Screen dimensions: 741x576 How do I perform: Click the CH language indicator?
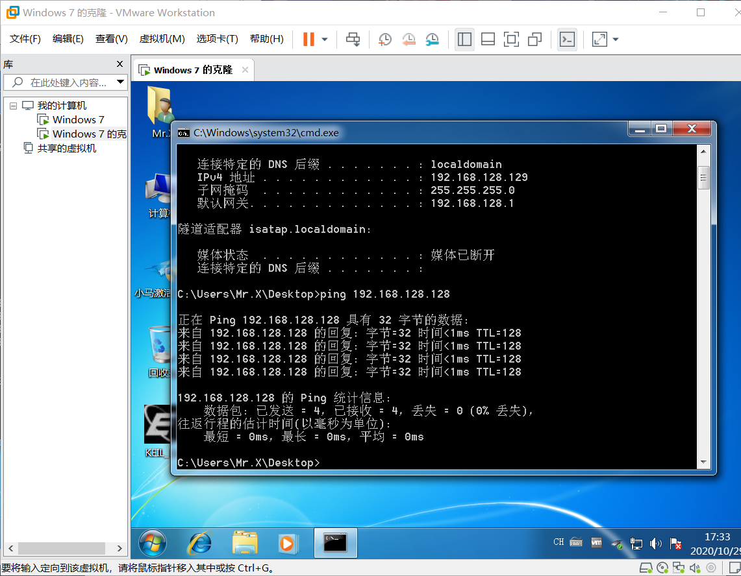pos(559,542)
